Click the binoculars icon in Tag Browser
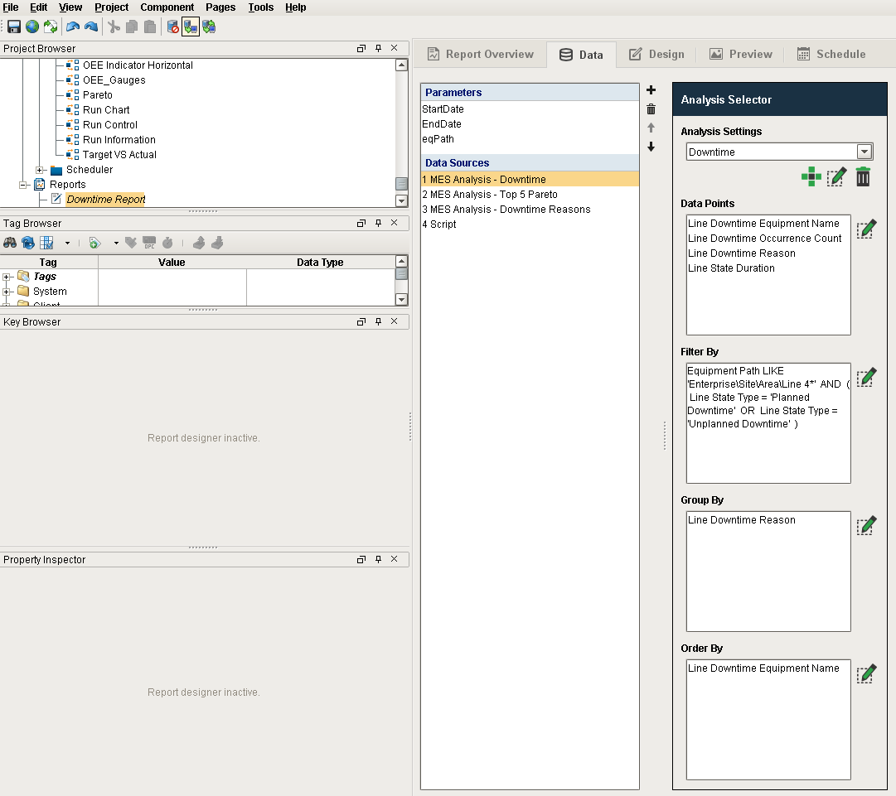896x796 pixels. 10,243
